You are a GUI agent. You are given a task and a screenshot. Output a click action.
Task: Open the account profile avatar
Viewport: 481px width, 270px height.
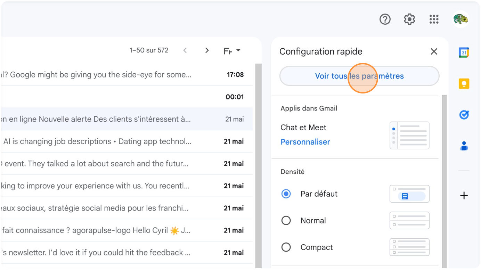coord(461,19)
